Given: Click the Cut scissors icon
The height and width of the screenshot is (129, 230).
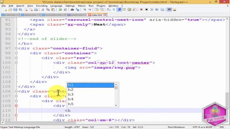Looking at the screenshot, I should pos(43,10).
